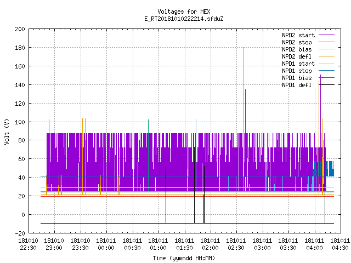Click the x-axis tick 181011 03:30
Viewport: 351px width, 263px height.
pos(288,244)
